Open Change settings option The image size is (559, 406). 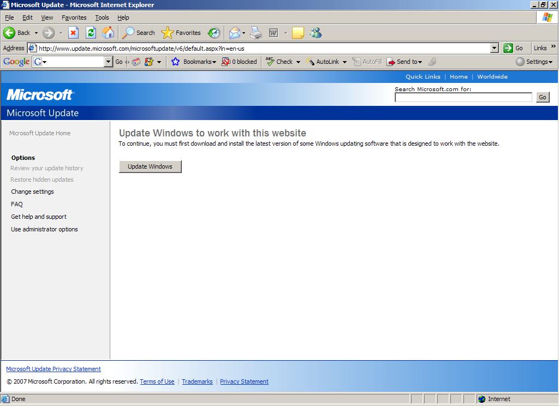click(x=32, y=192)
